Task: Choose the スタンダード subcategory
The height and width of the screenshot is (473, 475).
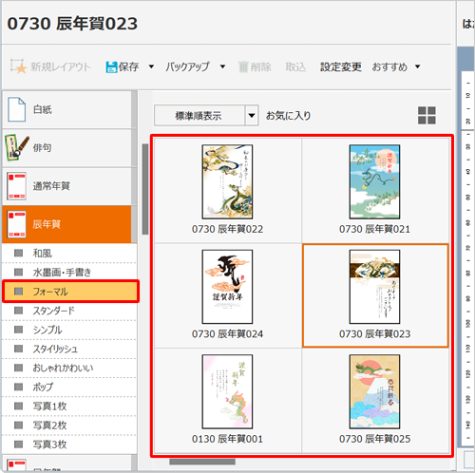Action: [x=69, y=311]
